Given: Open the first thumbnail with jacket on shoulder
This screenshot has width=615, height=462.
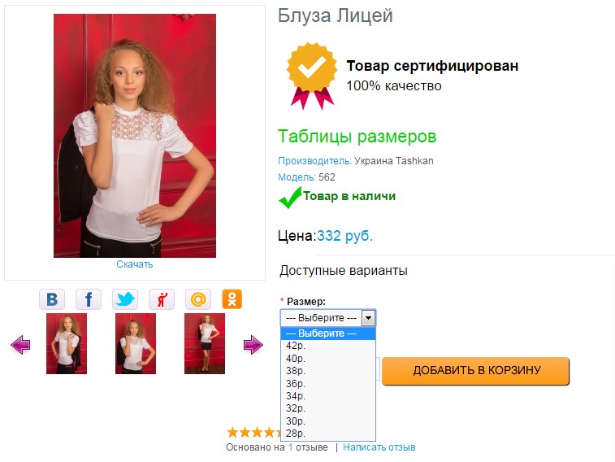Looking at the screenshot, I should (x=67, y=343).
